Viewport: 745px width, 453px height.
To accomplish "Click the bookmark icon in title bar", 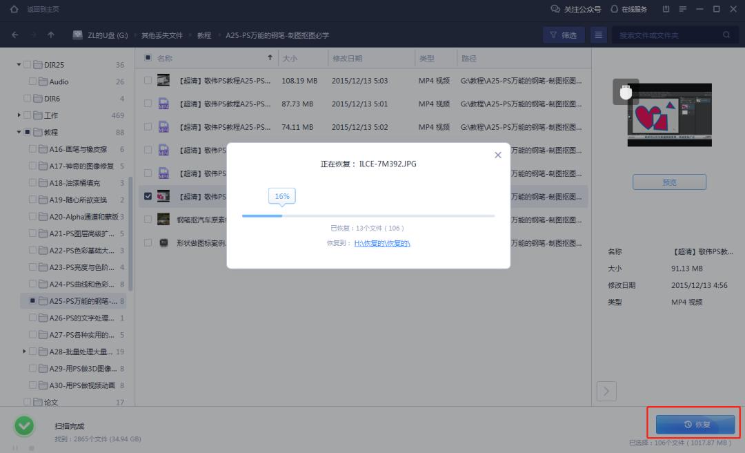I will (666, 9).
